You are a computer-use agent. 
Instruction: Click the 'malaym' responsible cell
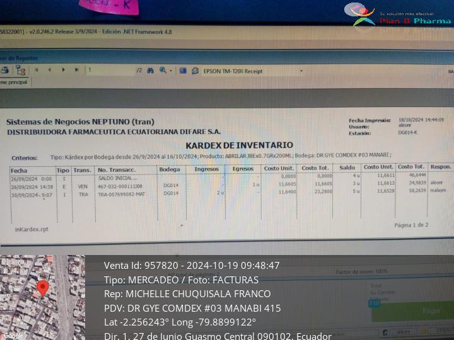438,190
